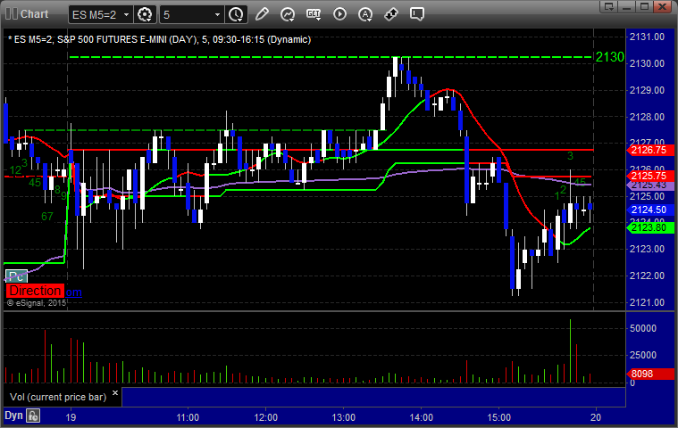The image size is (678, 428).
Task: Expand the interval 5 dropdown
Action: [217, 14]
